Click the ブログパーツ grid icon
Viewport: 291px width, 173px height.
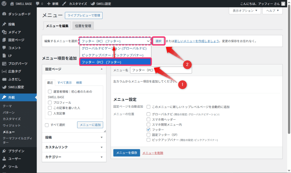pos(4,64)
